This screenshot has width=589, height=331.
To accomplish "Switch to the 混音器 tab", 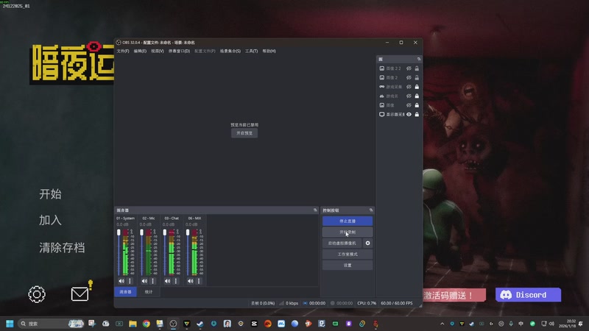I will click(x=125, y=291).
